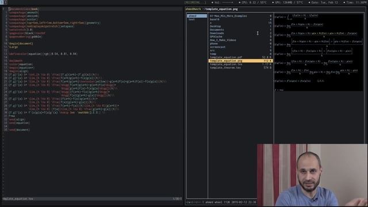Click the \pagecolor{black} line in vim

tap(27, 33)
